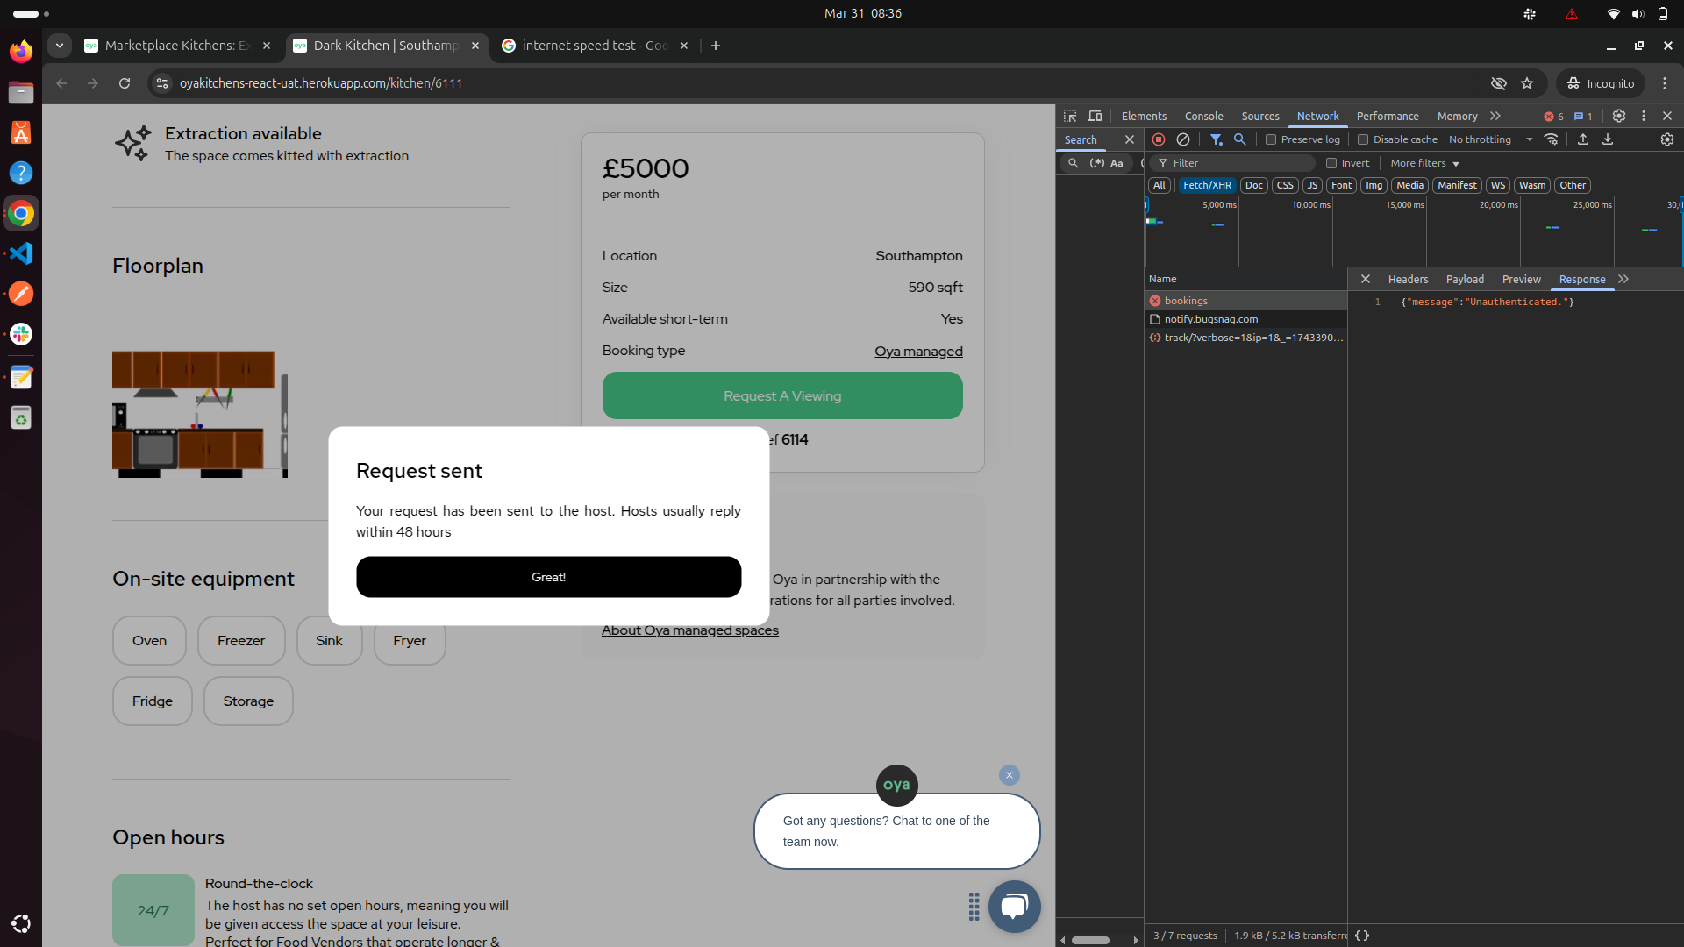Screen dimensions: 1684x947
Task: Clear the network log
Action: (x=1182, y=139)
